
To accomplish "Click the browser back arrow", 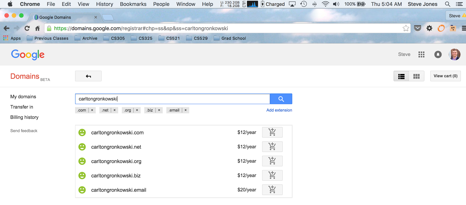I will click(6, 28).
